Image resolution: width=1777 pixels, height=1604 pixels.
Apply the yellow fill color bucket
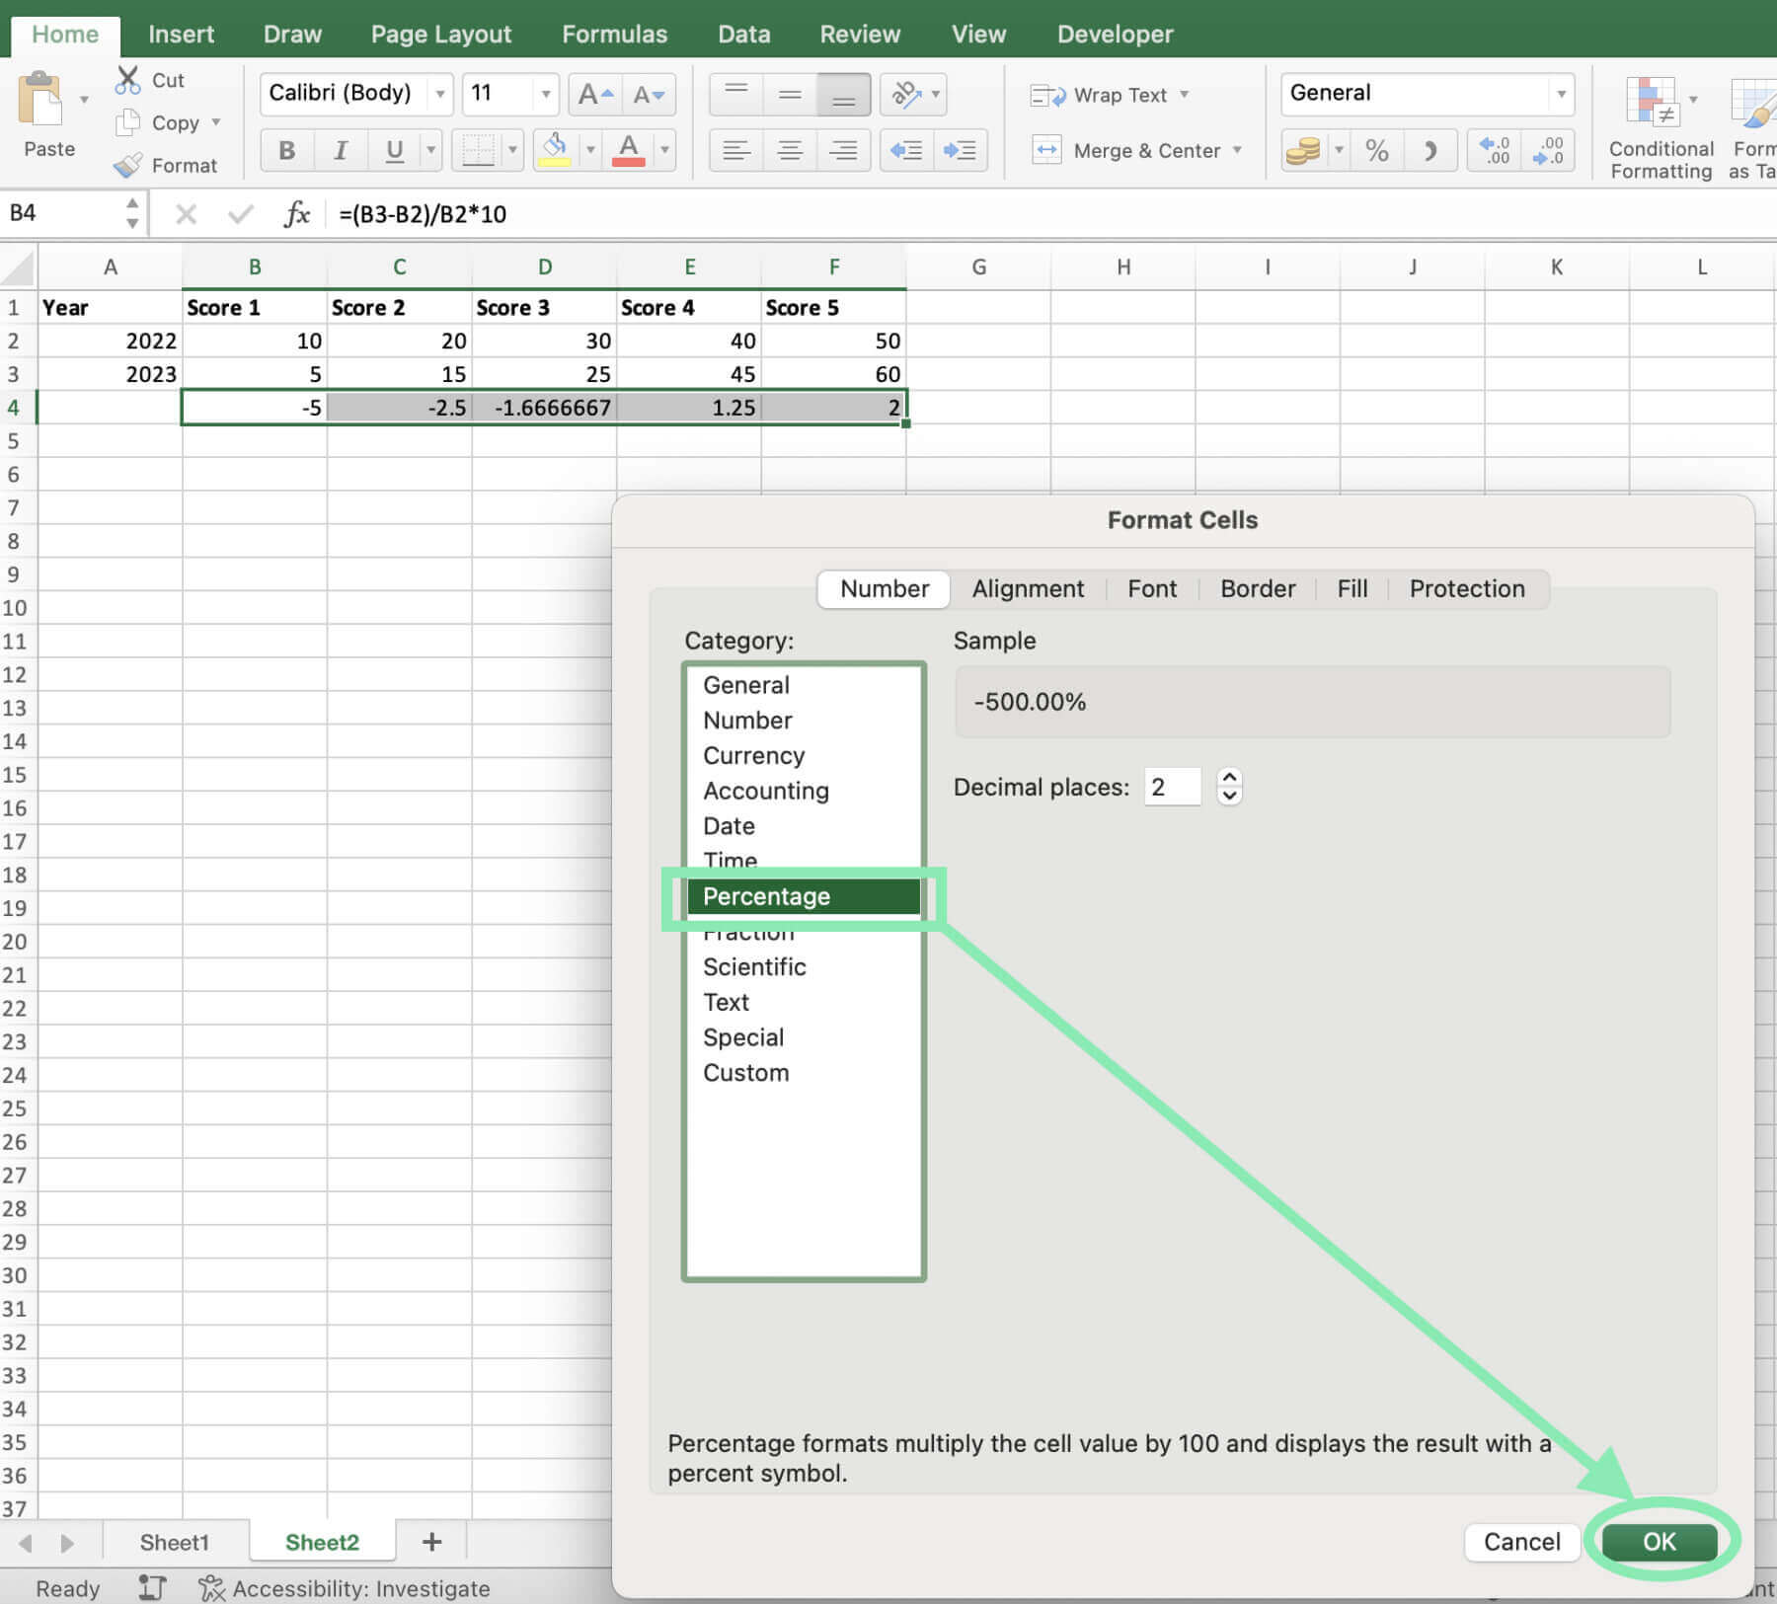coord(555,150)
